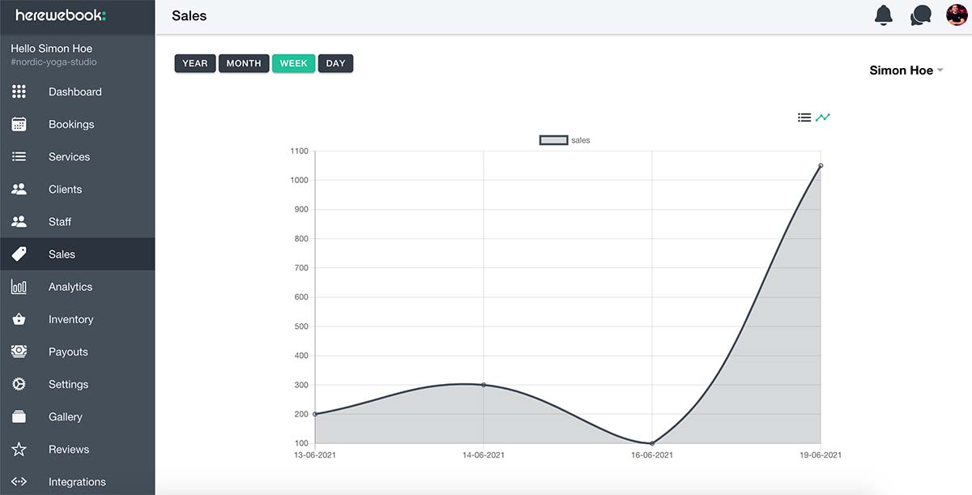The width and height of the screenshot is (972, 495).
Task: Click the Bookings calendar icon
Action: tap(19, 124)
